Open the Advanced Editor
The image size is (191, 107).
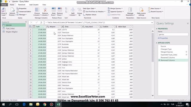[x=24, y=12]
